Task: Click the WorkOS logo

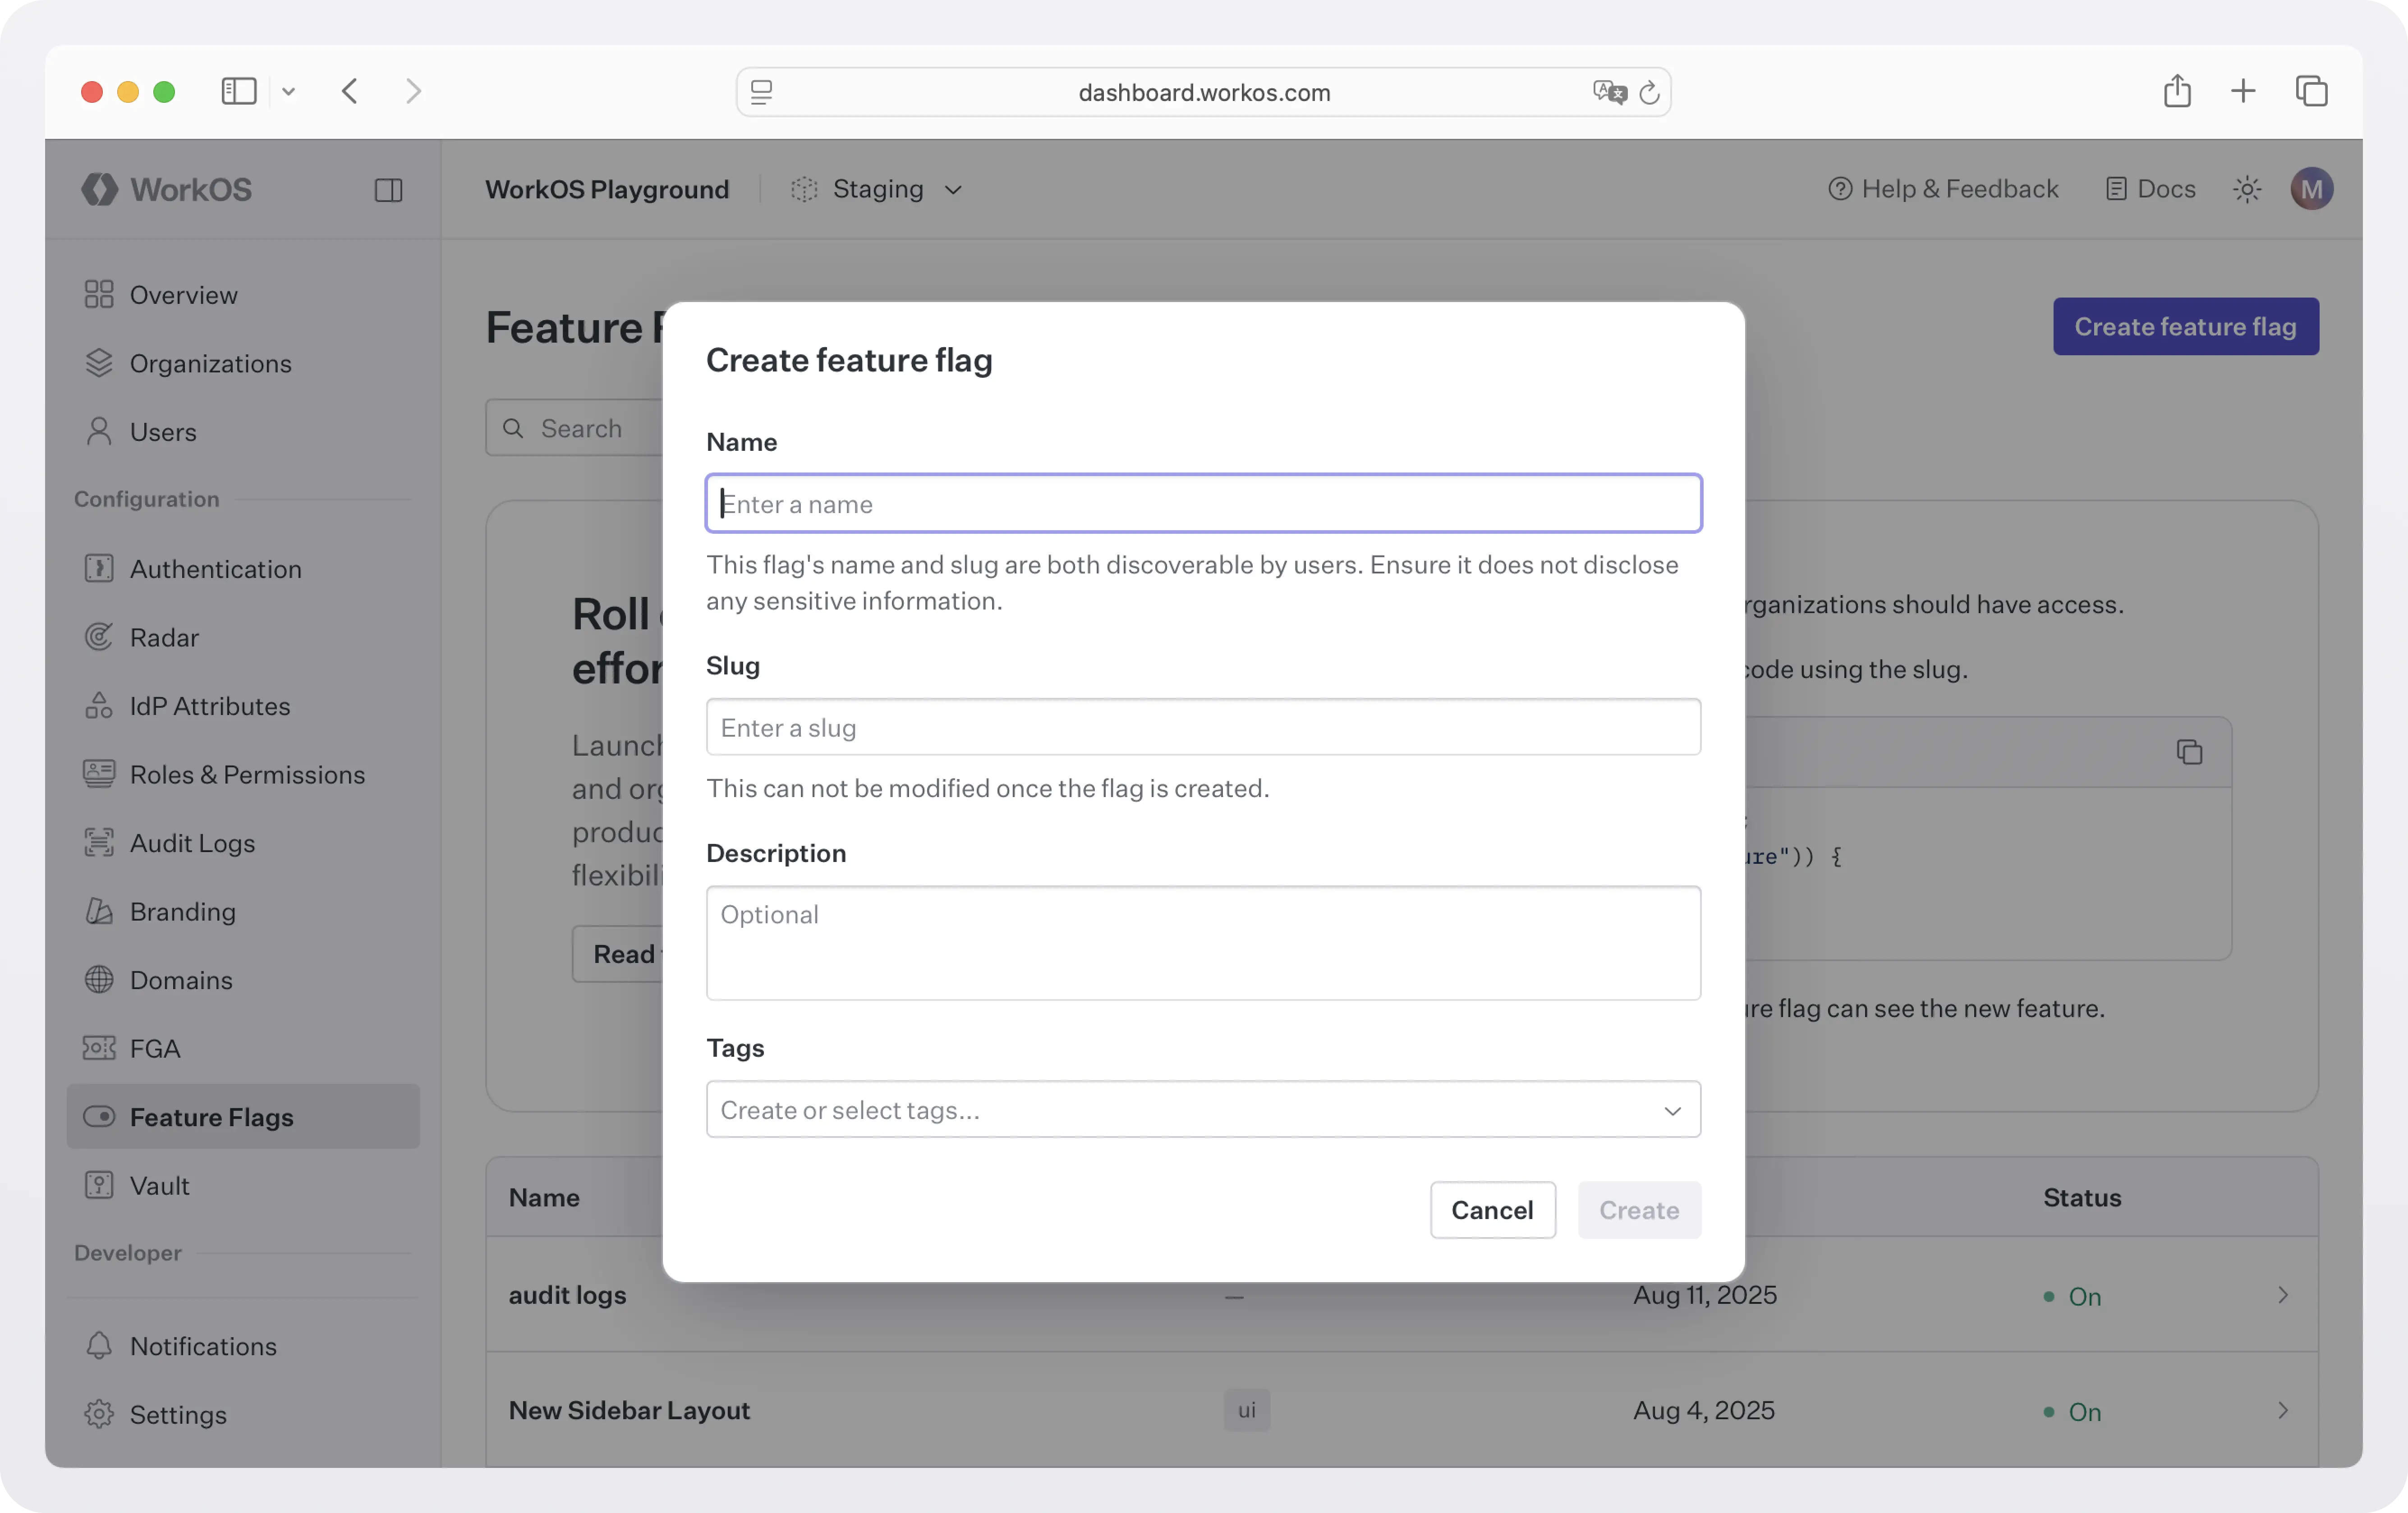Action: (167, 189)
